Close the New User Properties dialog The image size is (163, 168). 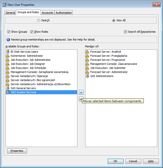[x=156, y=5]
